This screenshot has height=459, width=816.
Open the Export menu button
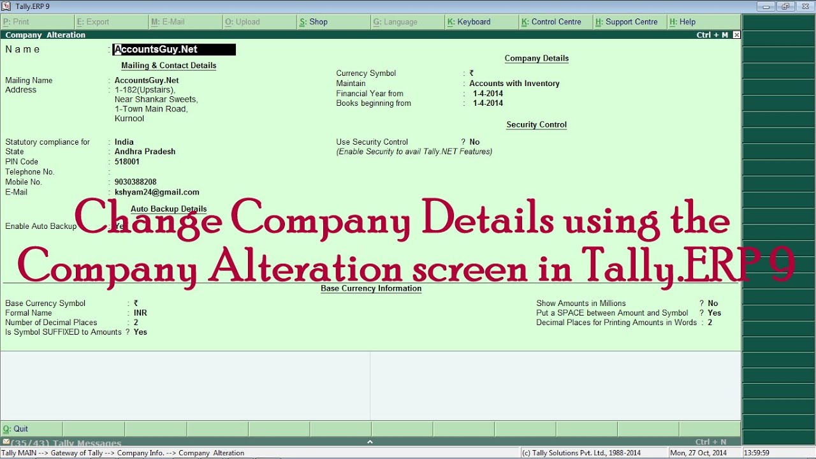pos(111,22)
